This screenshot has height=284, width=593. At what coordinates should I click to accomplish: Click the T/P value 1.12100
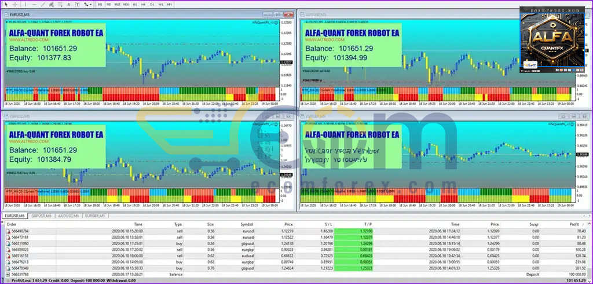366,231
